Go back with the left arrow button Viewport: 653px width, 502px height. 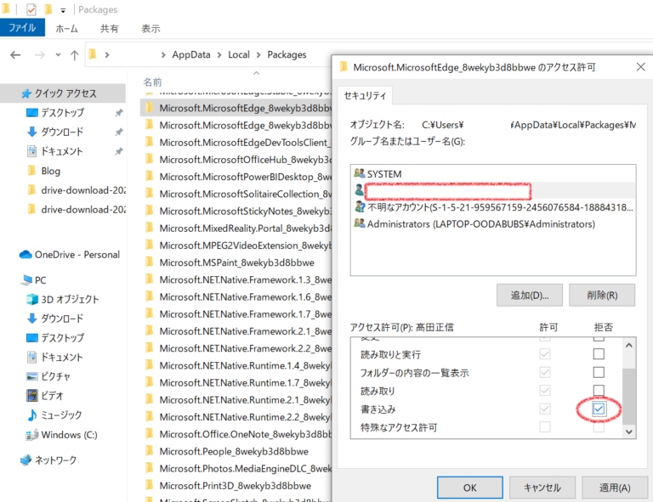tap(15, 55)
